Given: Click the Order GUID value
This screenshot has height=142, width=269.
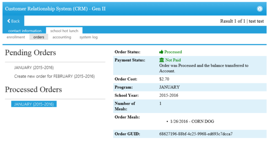Looking at the screenshot, I should click(196, 134).
